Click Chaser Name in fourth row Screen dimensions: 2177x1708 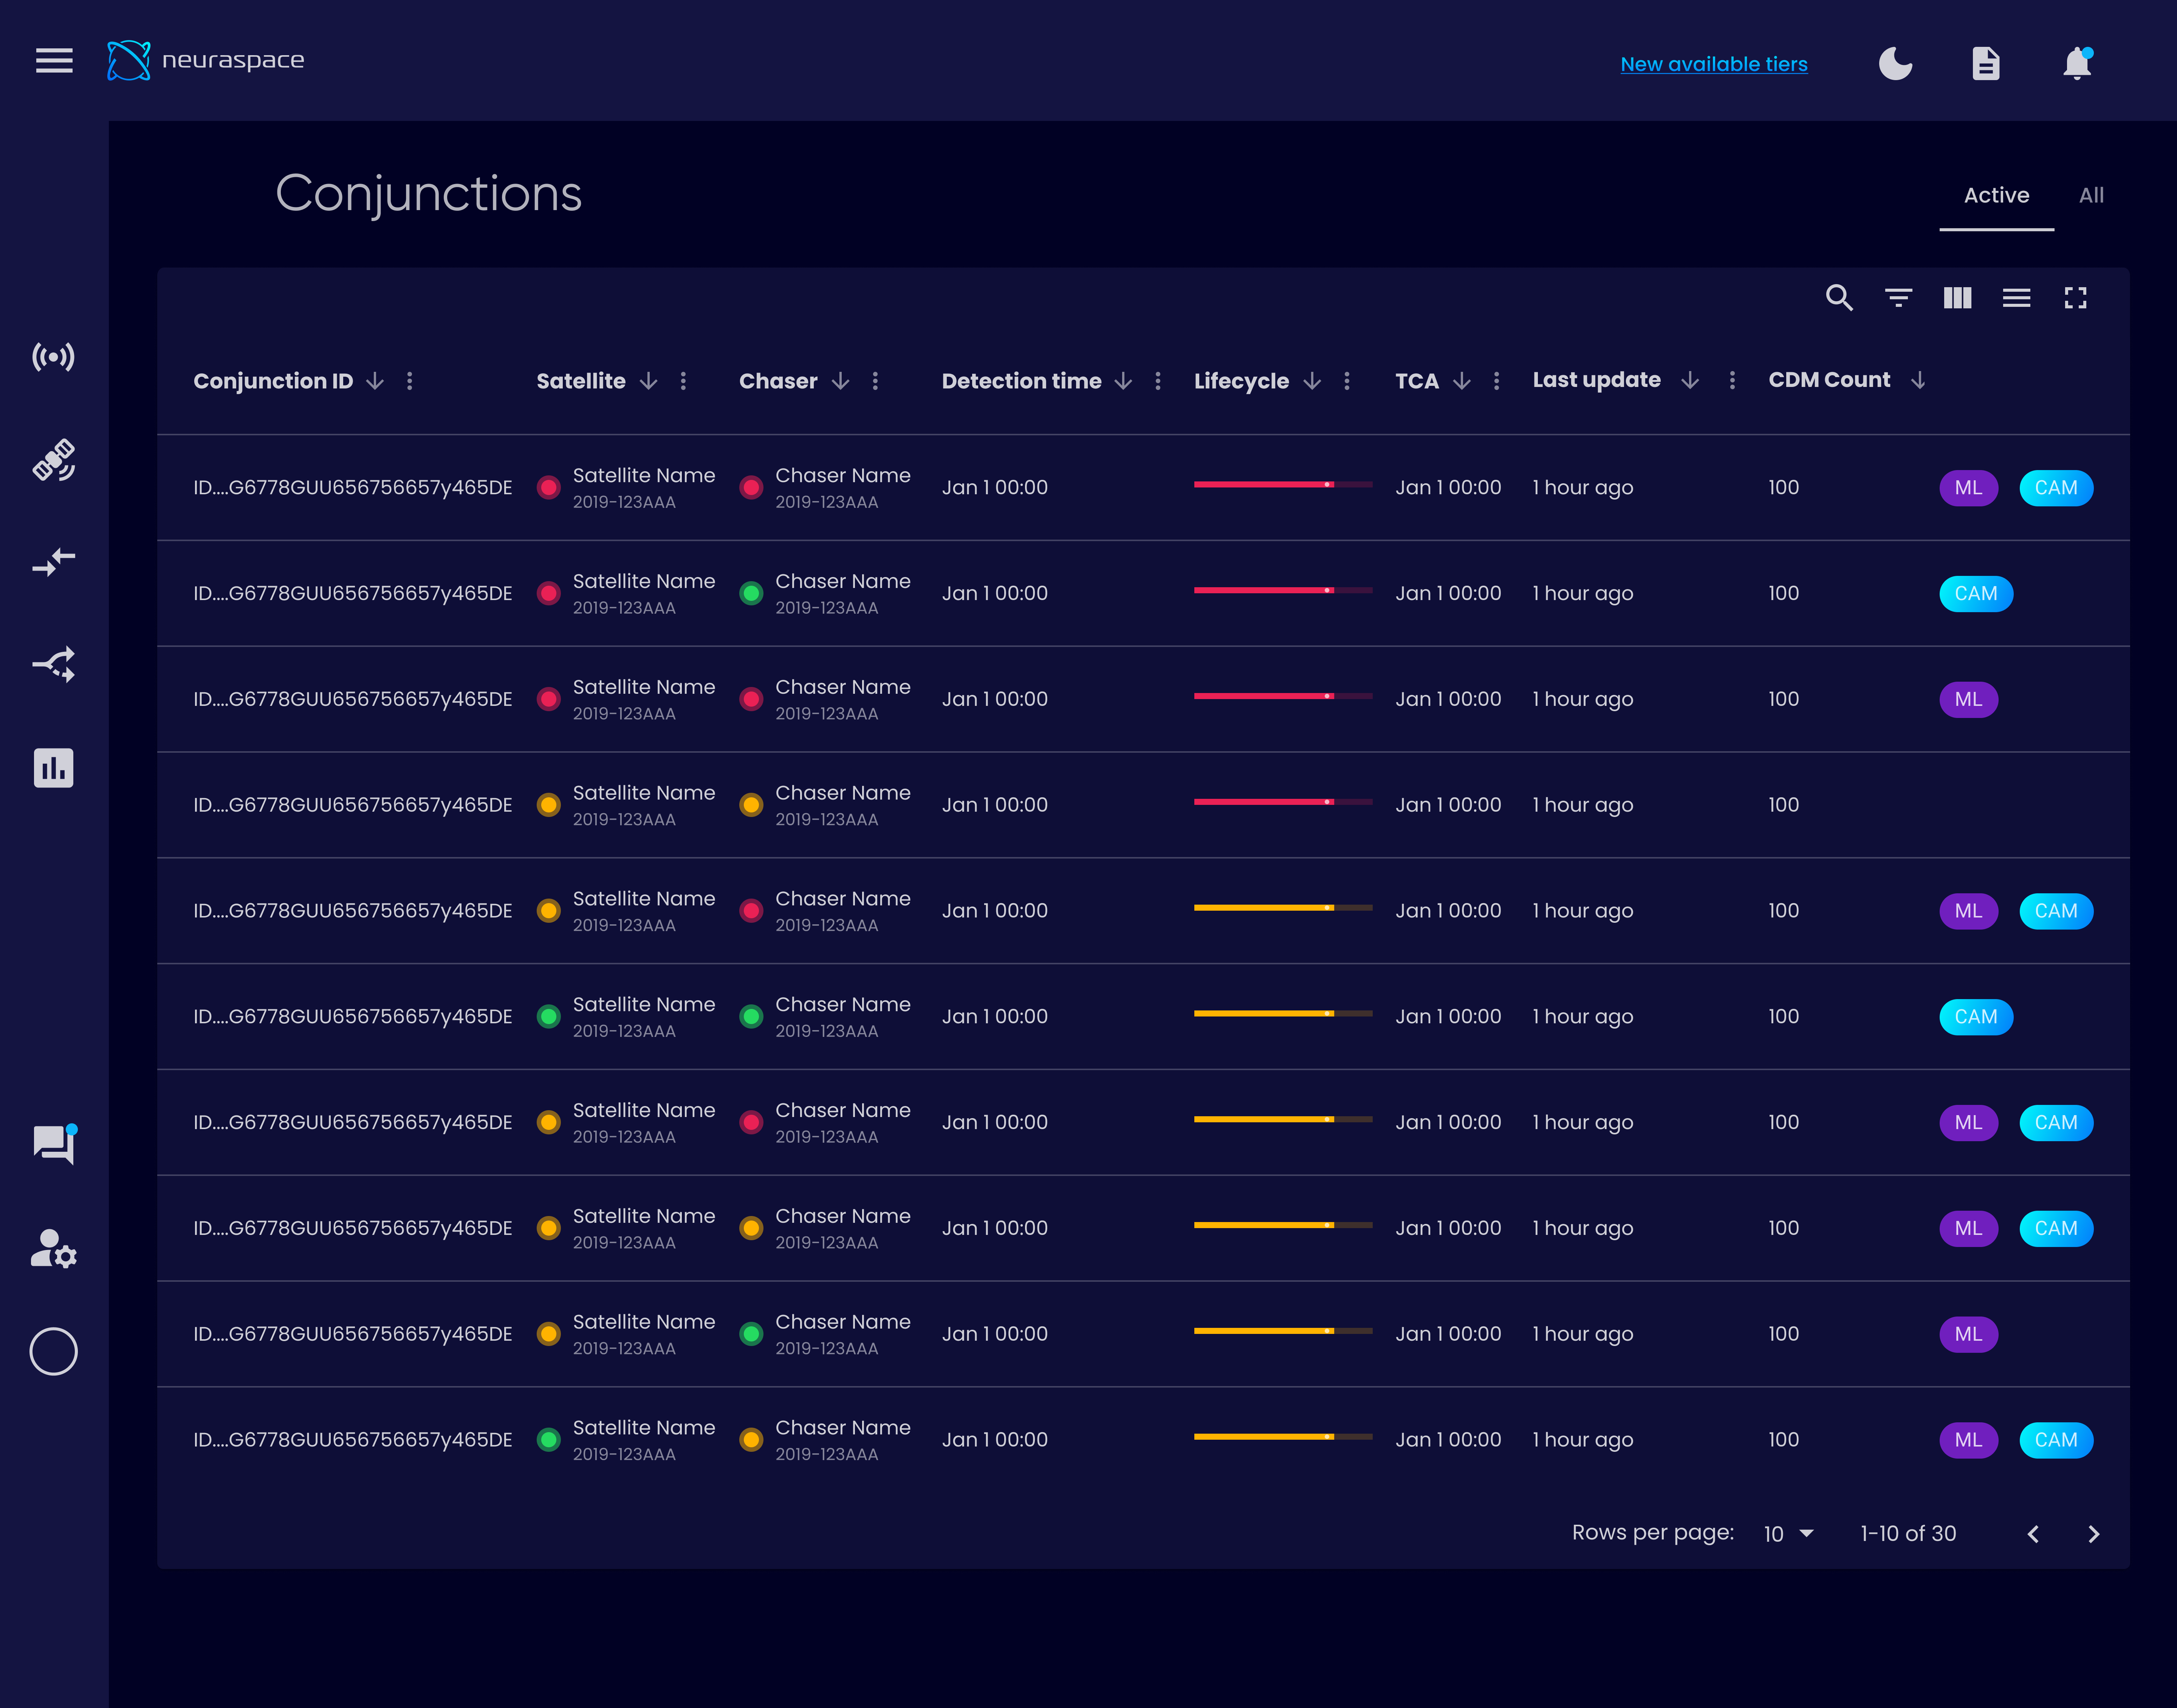click(x=843, y=793)
